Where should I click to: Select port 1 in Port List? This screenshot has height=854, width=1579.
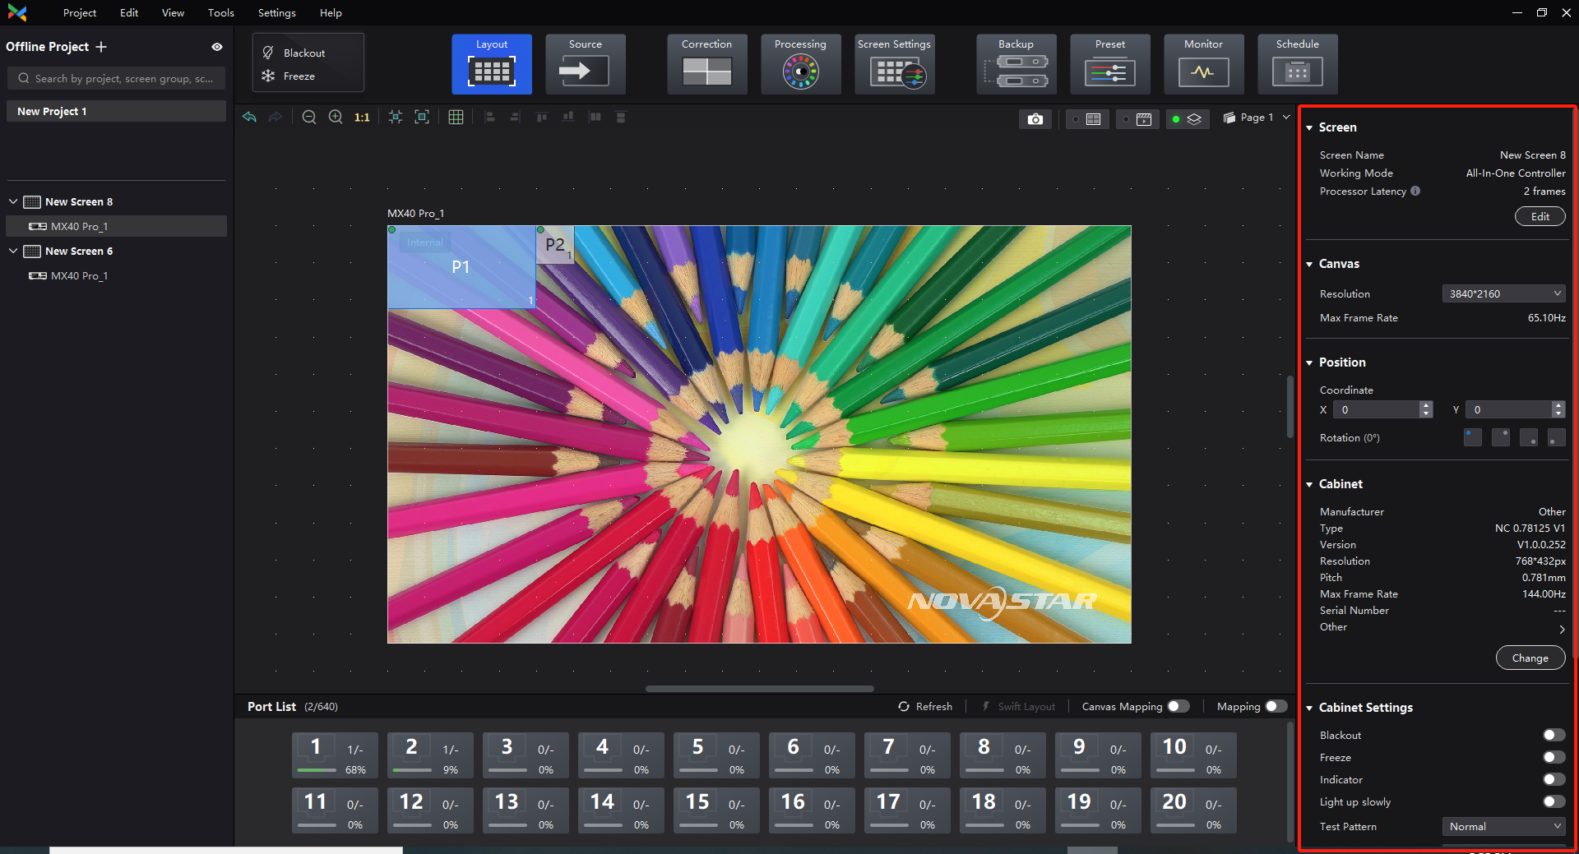point(335,755)
